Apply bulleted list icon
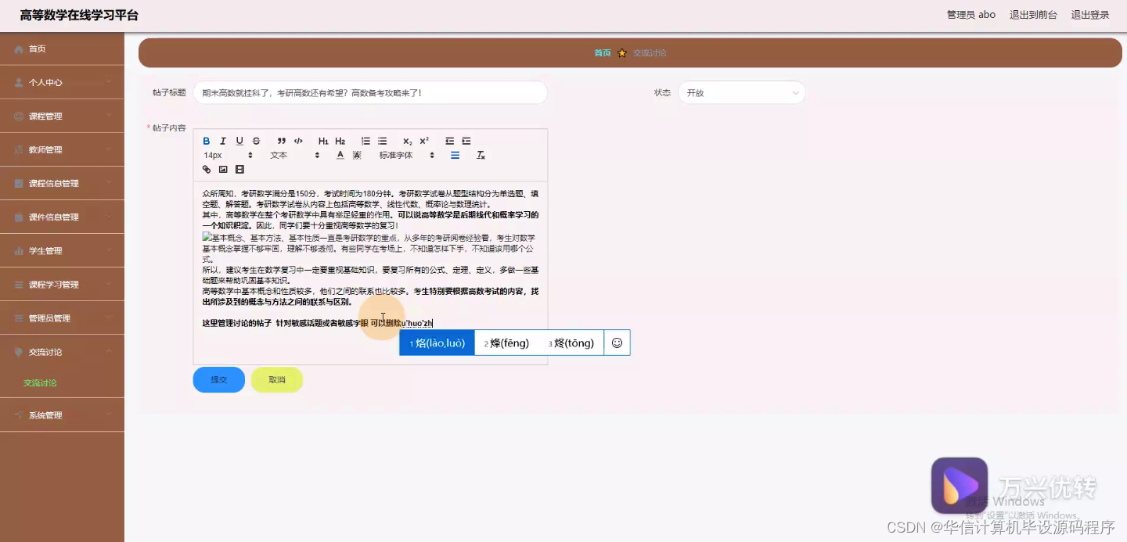1127x542 pixels. [x=382, y=141]
